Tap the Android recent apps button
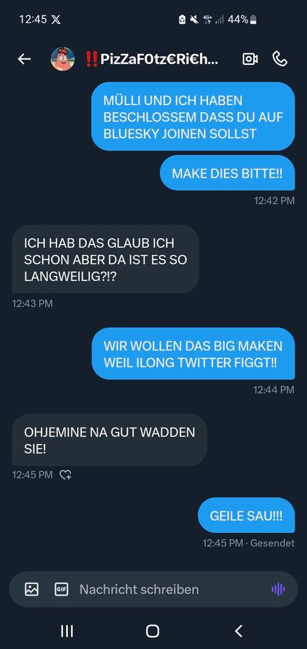Screen dimensions: 307x649 (67, 631)
